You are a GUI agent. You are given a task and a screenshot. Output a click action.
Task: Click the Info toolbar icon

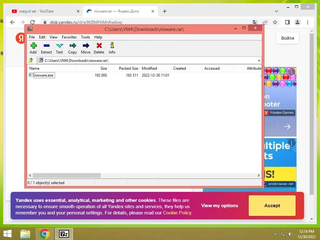pos(112,45)
